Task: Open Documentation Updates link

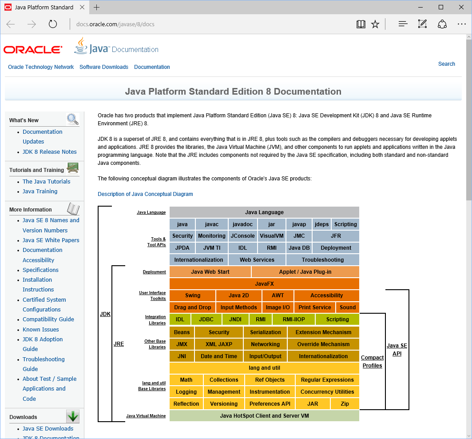Action: coord(43,136)
